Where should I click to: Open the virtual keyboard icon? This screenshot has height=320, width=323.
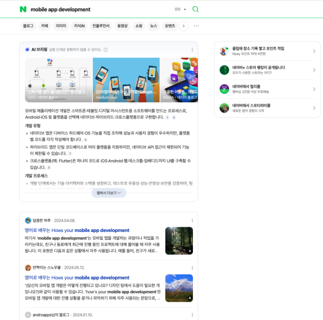point(177,9)
